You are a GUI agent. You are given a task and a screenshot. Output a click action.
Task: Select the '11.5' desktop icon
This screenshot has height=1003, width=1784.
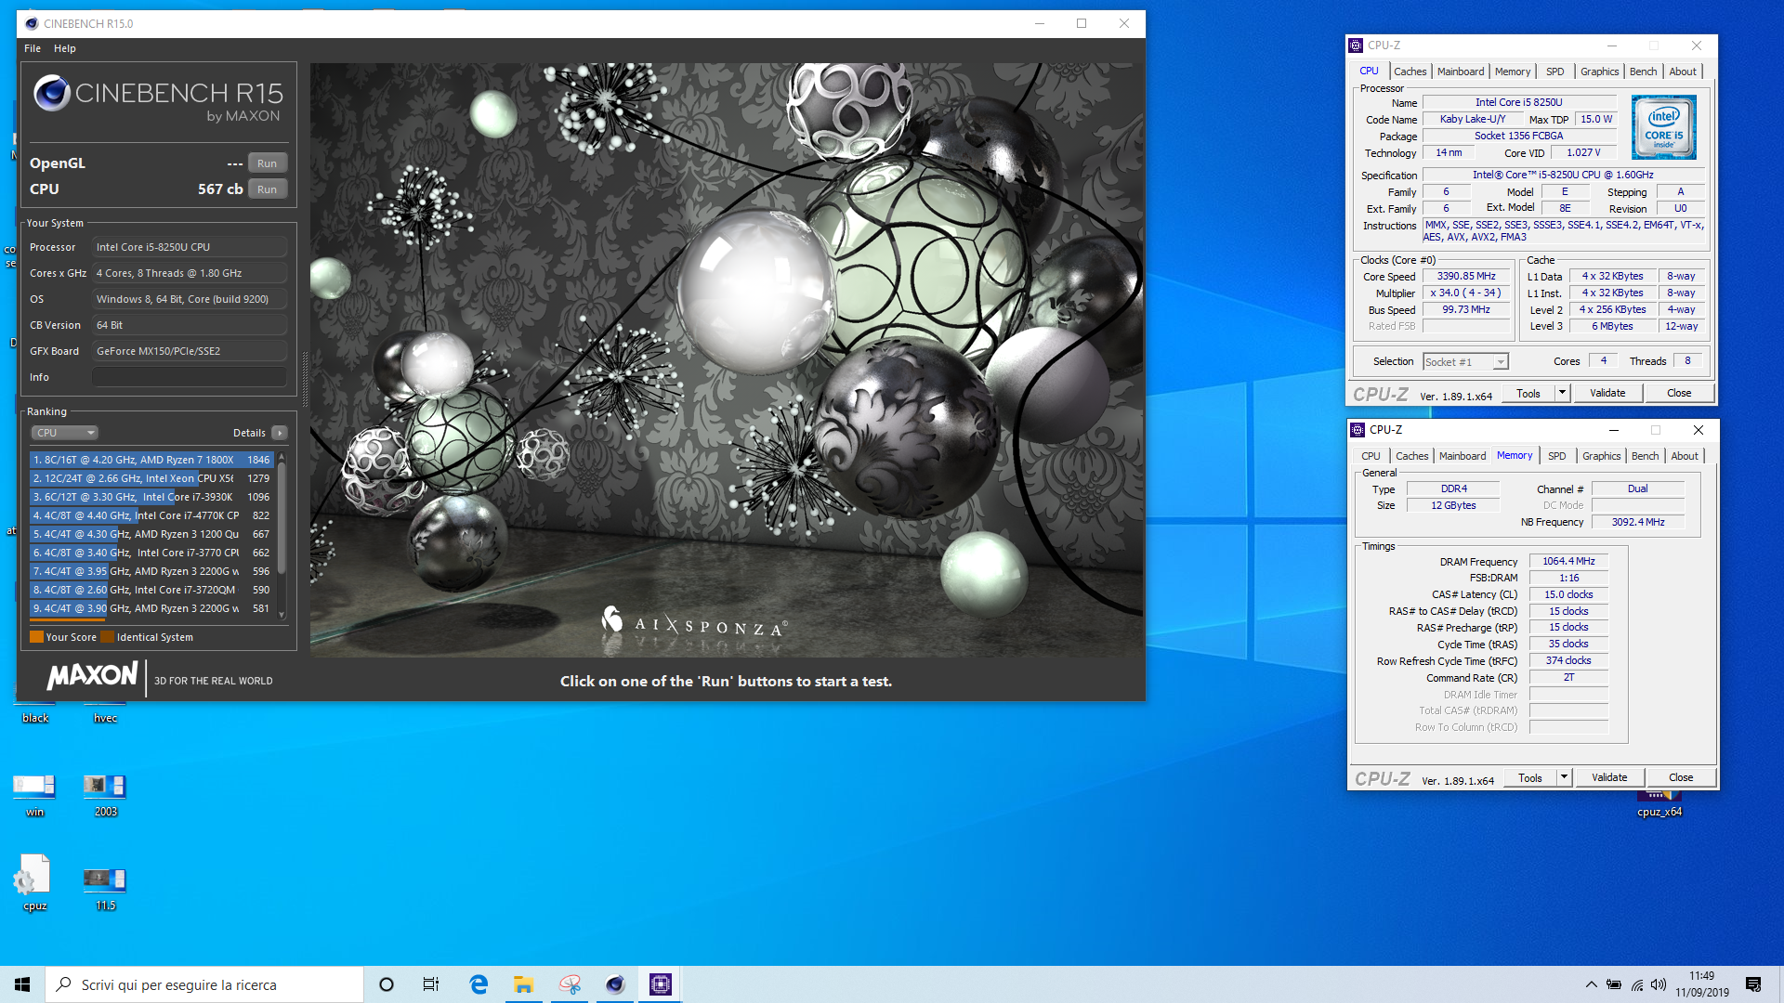tap(105, 888)
